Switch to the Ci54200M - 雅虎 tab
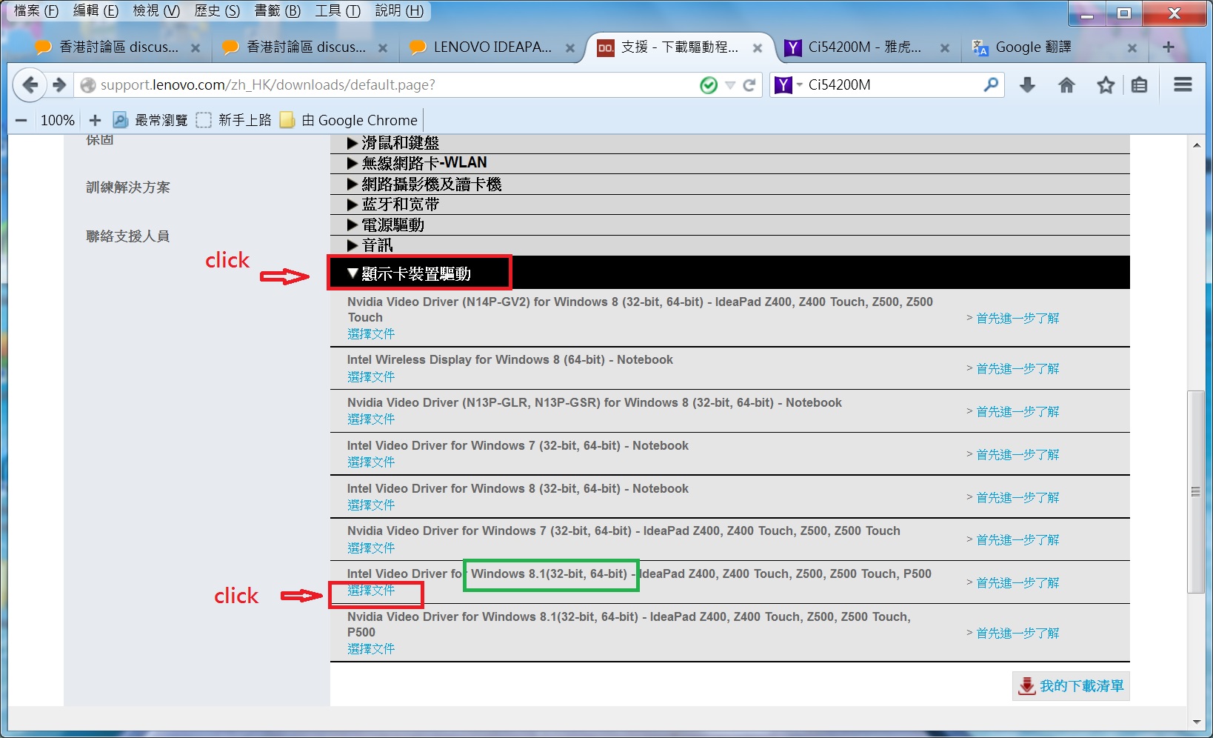Screen dimensions: 1213x738 point(865,47)
